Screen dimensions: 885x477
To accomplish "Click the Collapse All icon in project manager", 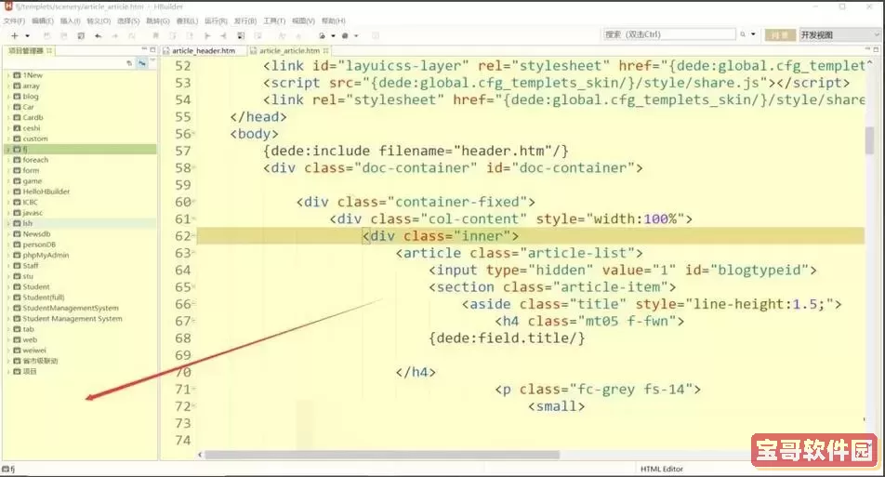I will (129, 63).
